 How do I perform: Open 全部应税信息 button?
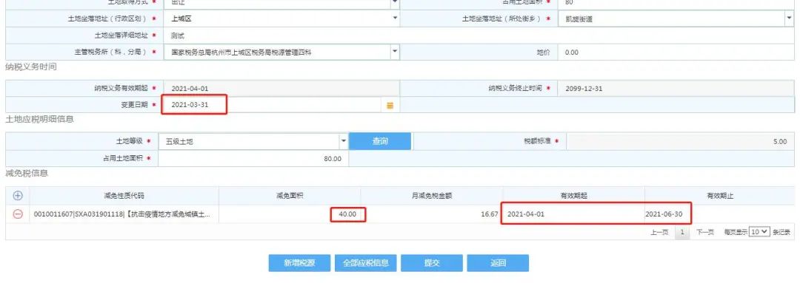point(366,263)
